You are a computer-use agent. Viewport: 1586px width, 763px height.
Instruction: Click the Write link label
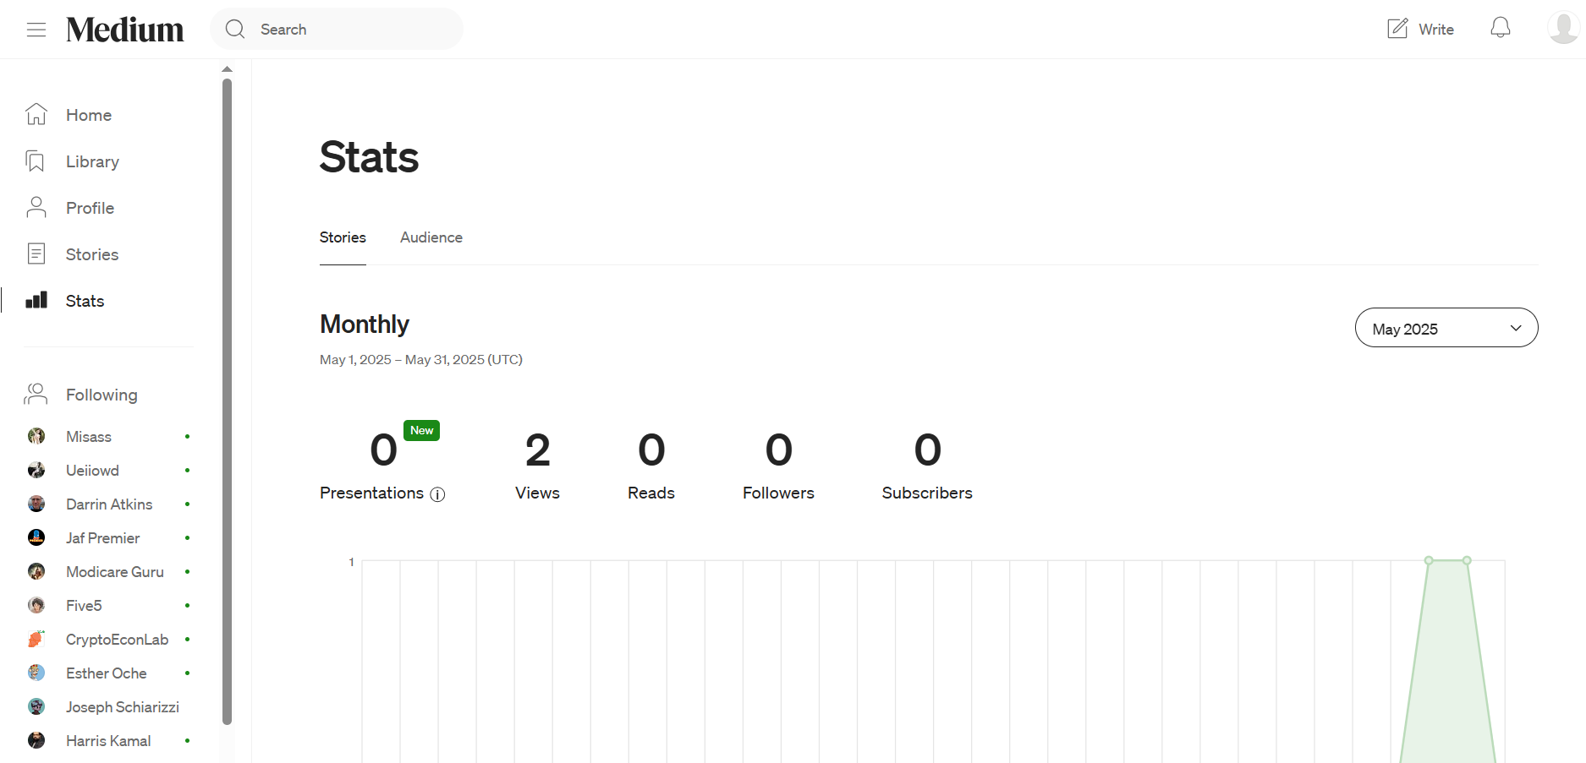(1436, 30)
